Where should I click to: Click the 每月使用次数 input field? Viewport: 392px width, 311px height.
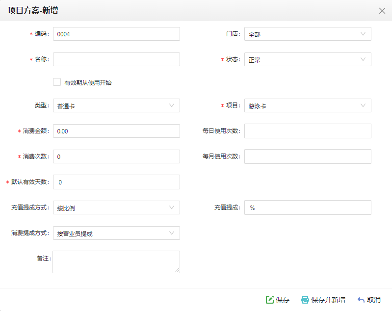308,156
